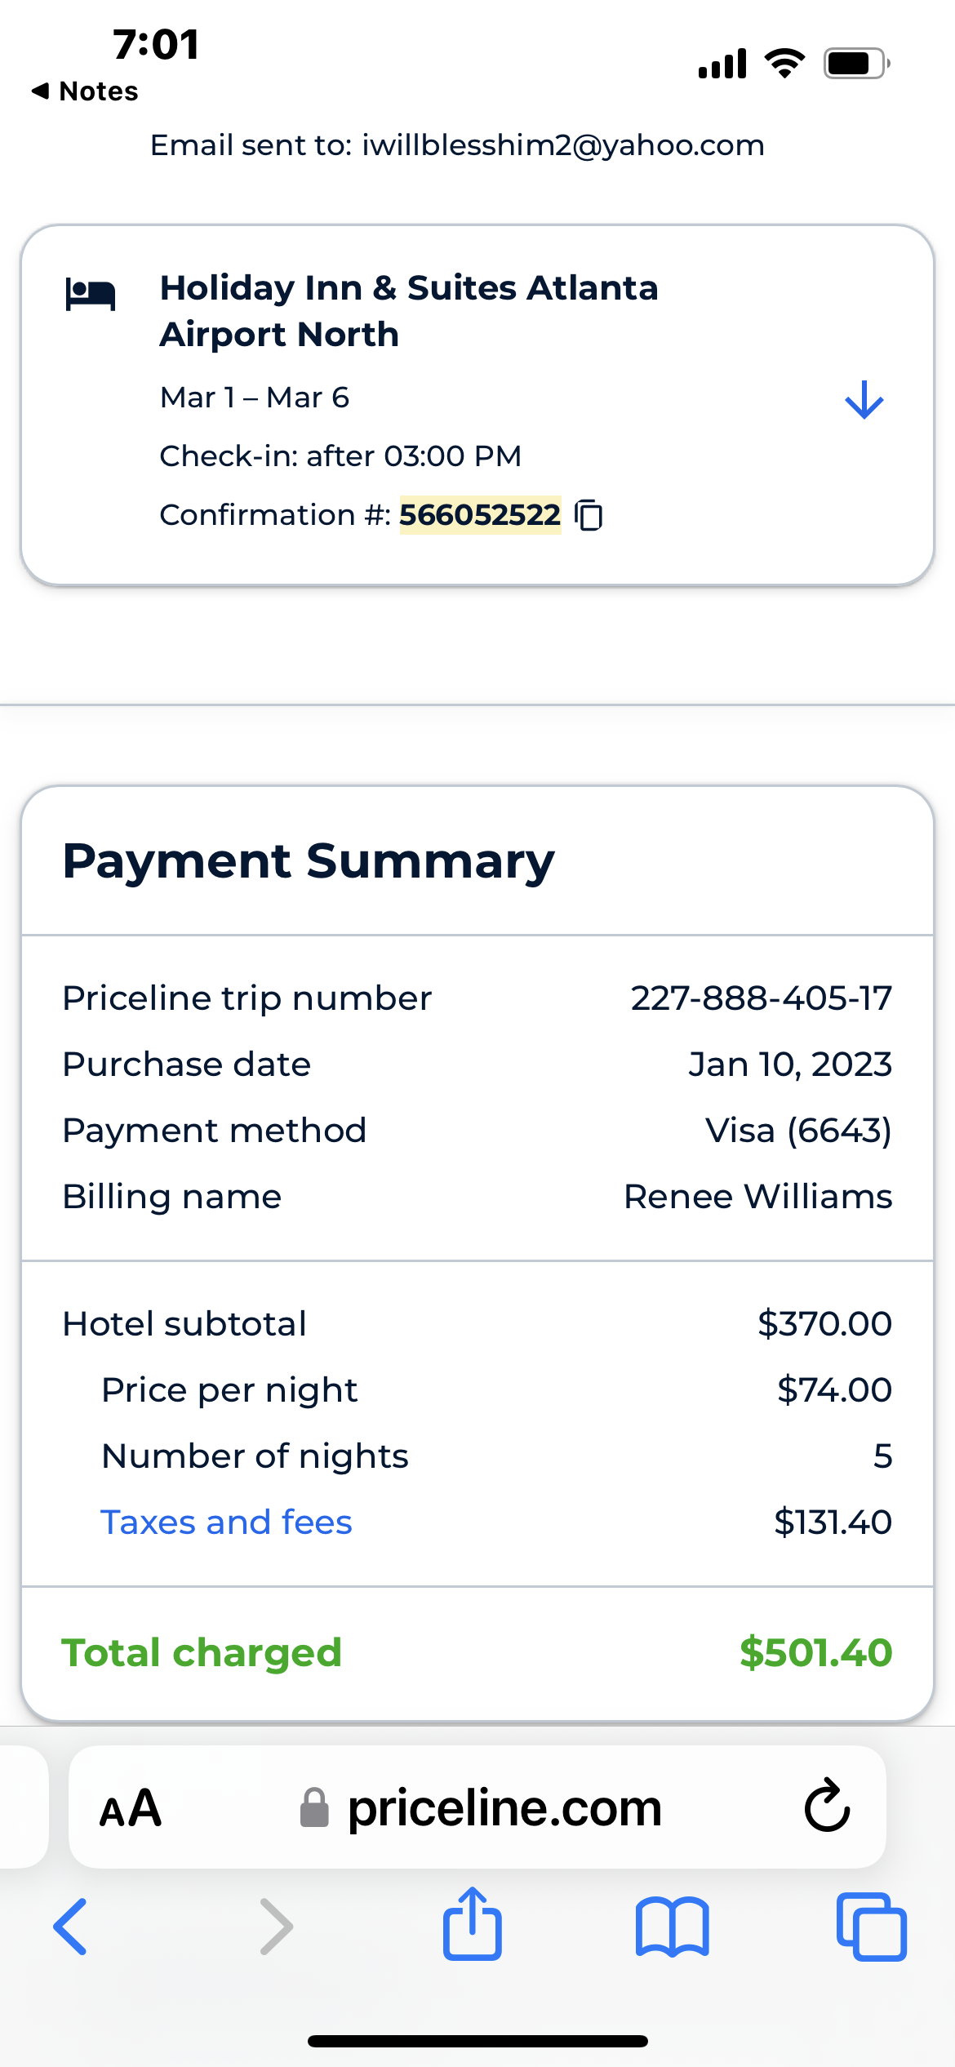Tap the Wi-Fi status icon
This screenshot has height=2067, width=955.
pyautogui.click(x=784, y=63)
